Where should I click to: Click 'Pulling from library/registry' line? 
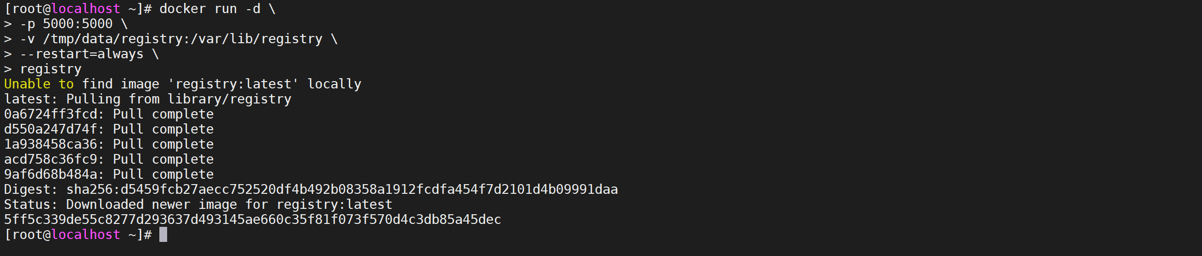(x=179, y=99)
